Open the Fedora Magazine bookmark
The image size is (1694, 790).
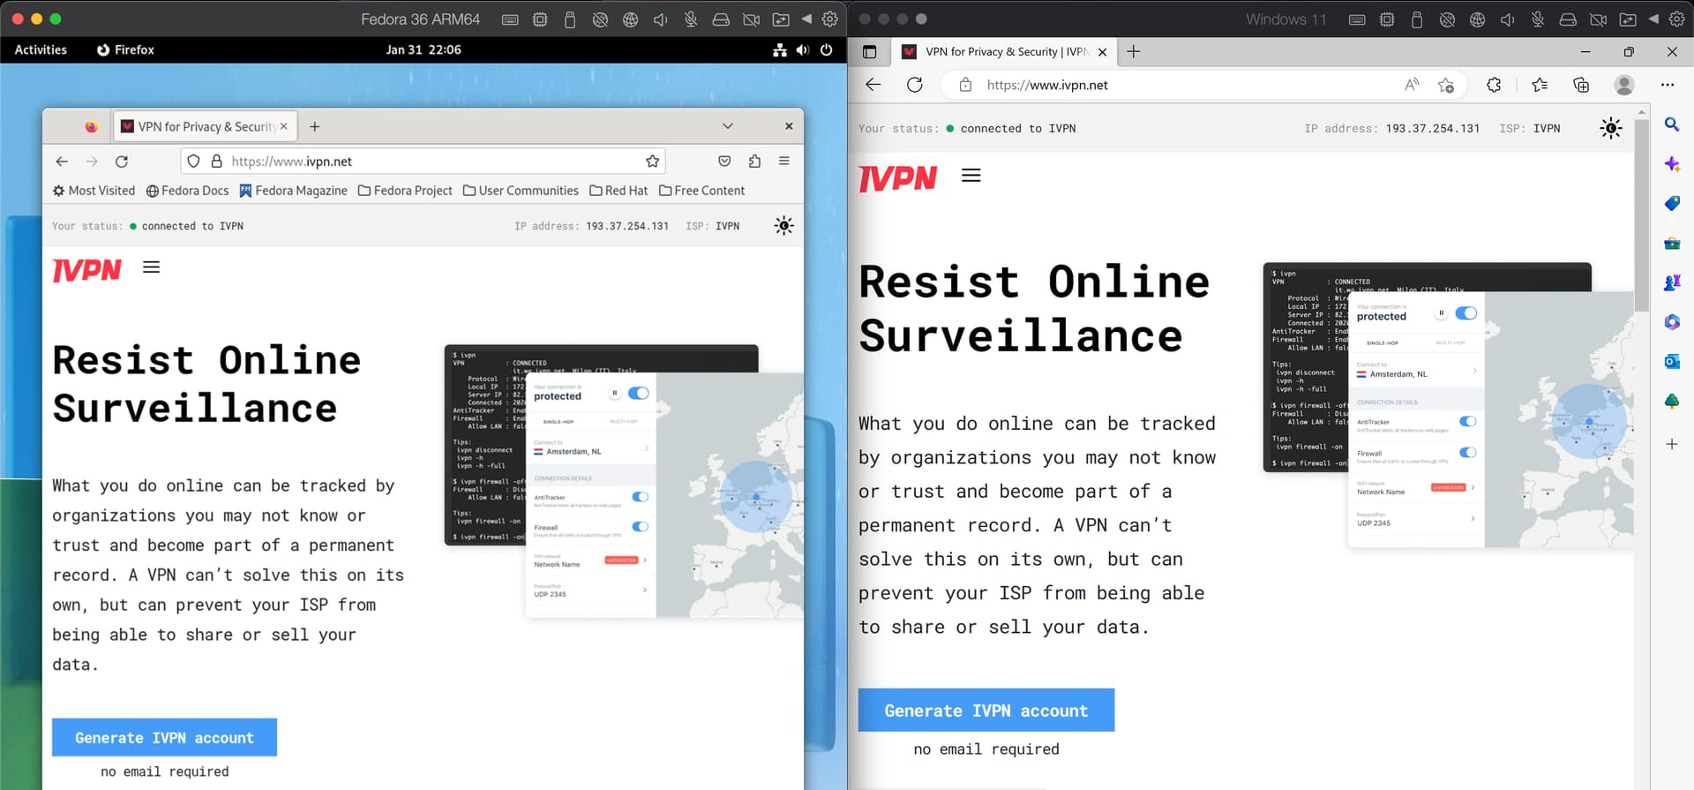click(293, 191)
